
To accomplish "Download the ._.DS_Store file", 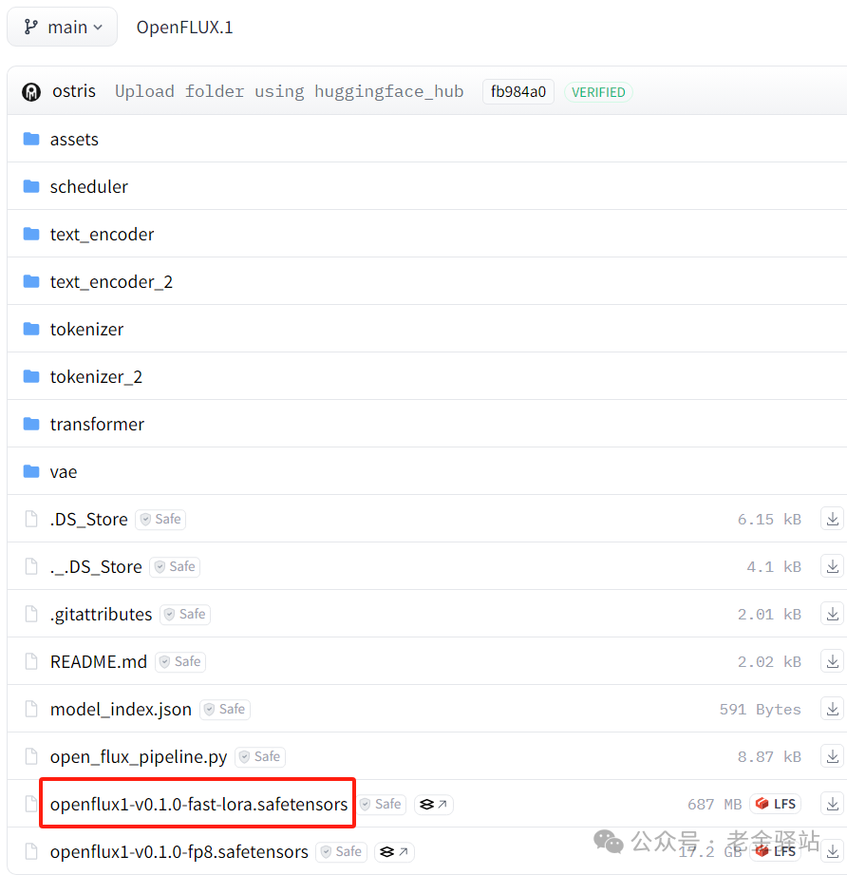I will (833, 566).
